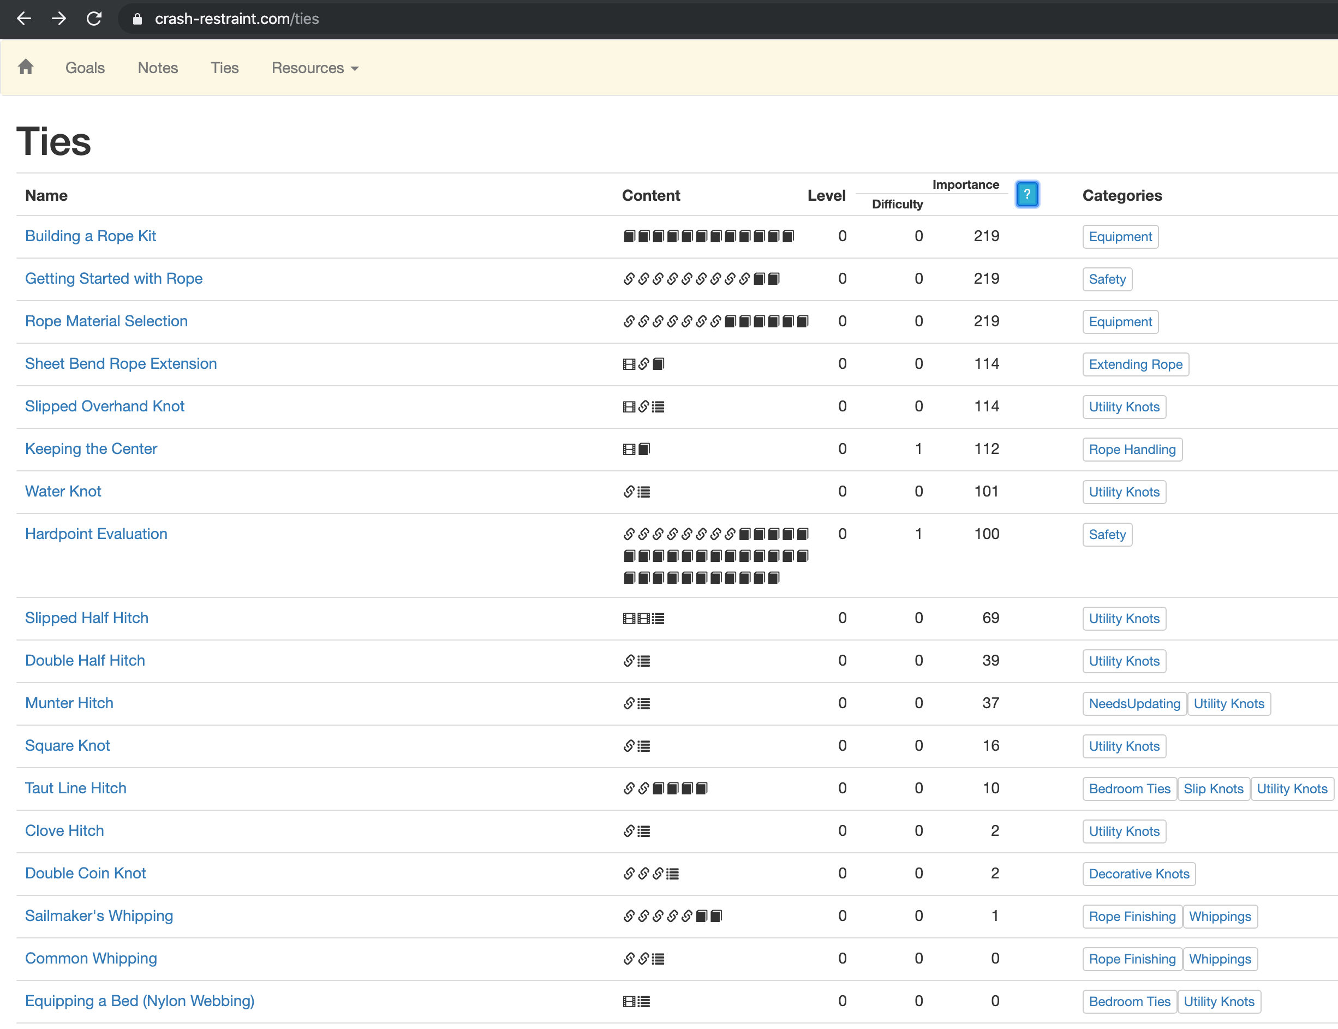
Task: Open Getting Started with Rope
Action: click(x=114, y=279)
